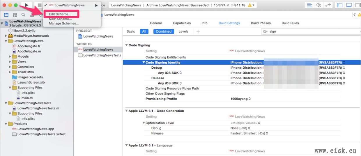Screen dimensions: 361x156
Task: Switch to the Build Rules tab
Action: (x=290, y=23)
